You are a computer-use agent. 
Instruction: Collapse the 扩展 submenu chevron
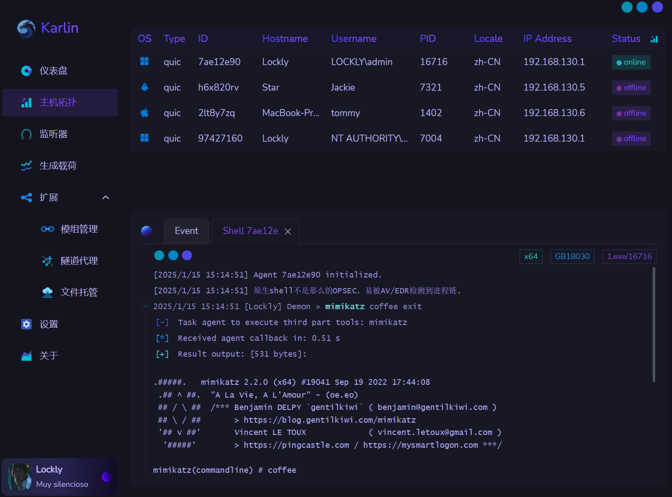(106, 197)
